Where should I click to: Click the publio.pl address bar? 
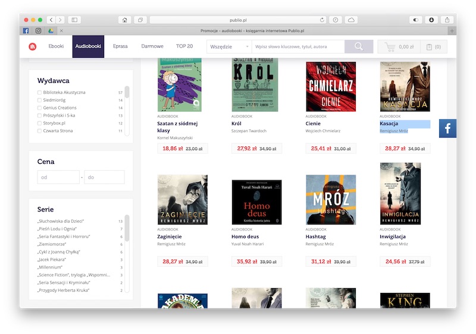[x=238, y=20]
